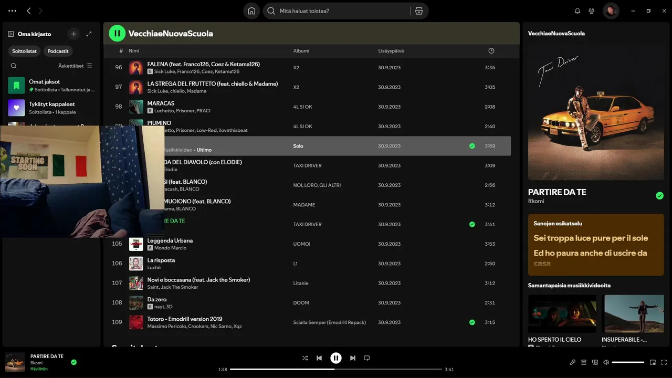Open notifications bell

coord(577,10)
